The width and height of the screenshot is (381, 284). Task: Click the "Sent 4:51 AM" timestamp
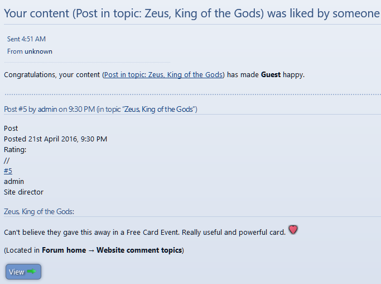point(26,39)
